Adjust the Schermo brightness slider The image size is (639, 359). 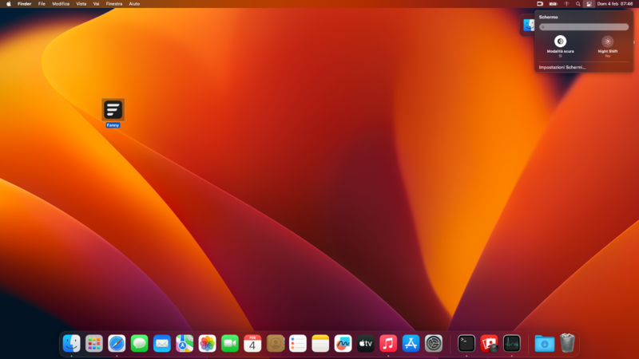click(583, 26)
